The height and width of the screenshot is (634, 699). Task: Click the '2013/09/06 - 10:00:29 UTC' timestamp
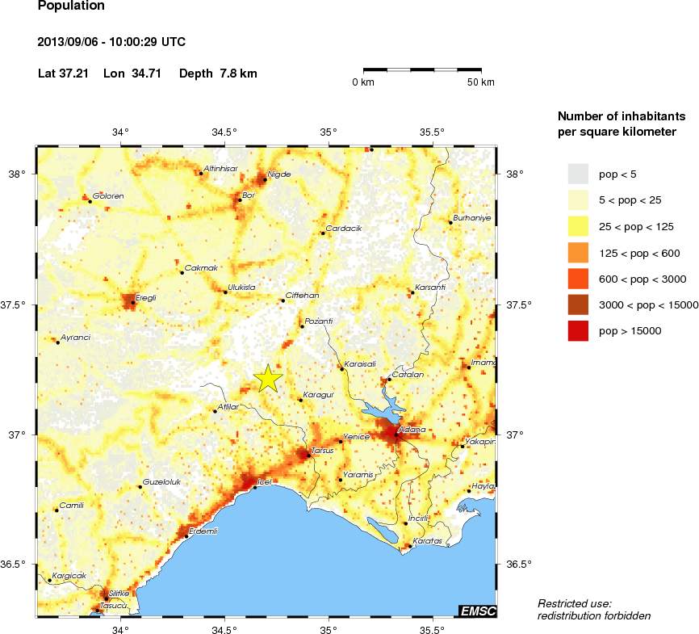(x=111, y=42)
